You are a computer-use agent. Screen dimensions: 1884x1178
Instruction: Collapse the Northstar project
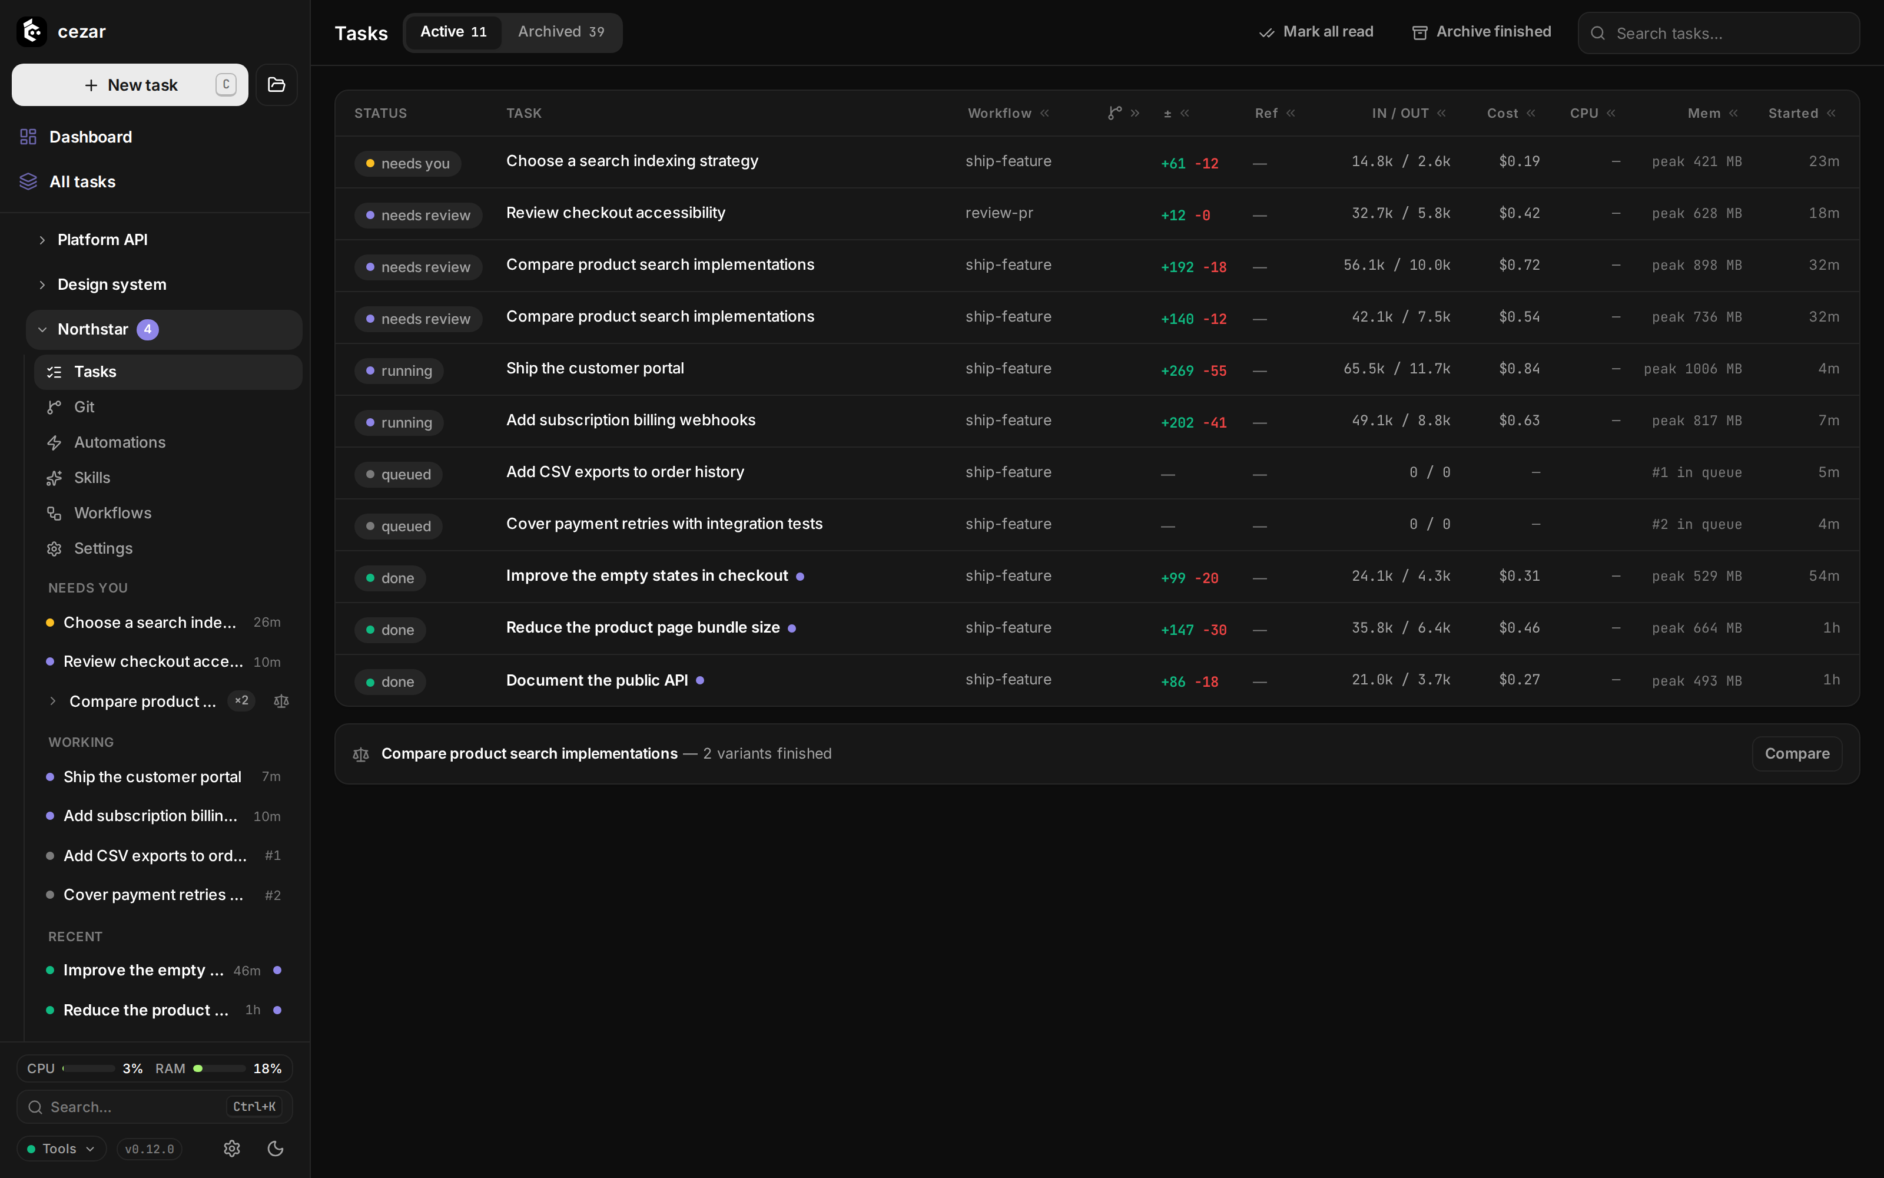click(x=43, y=330)
